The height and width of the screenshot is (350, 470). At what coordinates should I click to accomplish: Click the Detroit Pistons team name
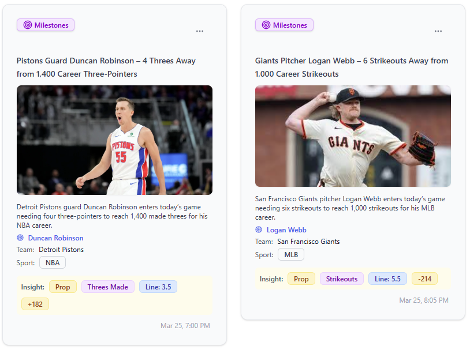pos(61,250)
